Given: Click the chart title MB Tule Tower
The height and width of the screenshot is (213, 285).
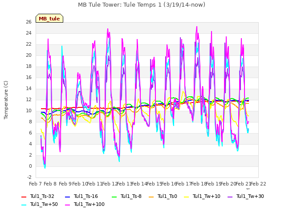Looking at the screenshot, I should (142, 5).
